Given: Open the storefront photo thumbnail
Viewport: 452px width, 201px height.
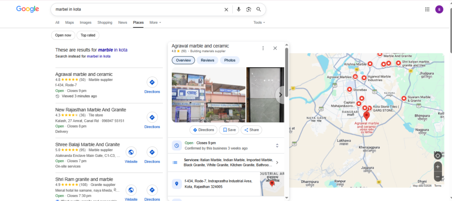Looking at the screenshot, I should 208,95.
